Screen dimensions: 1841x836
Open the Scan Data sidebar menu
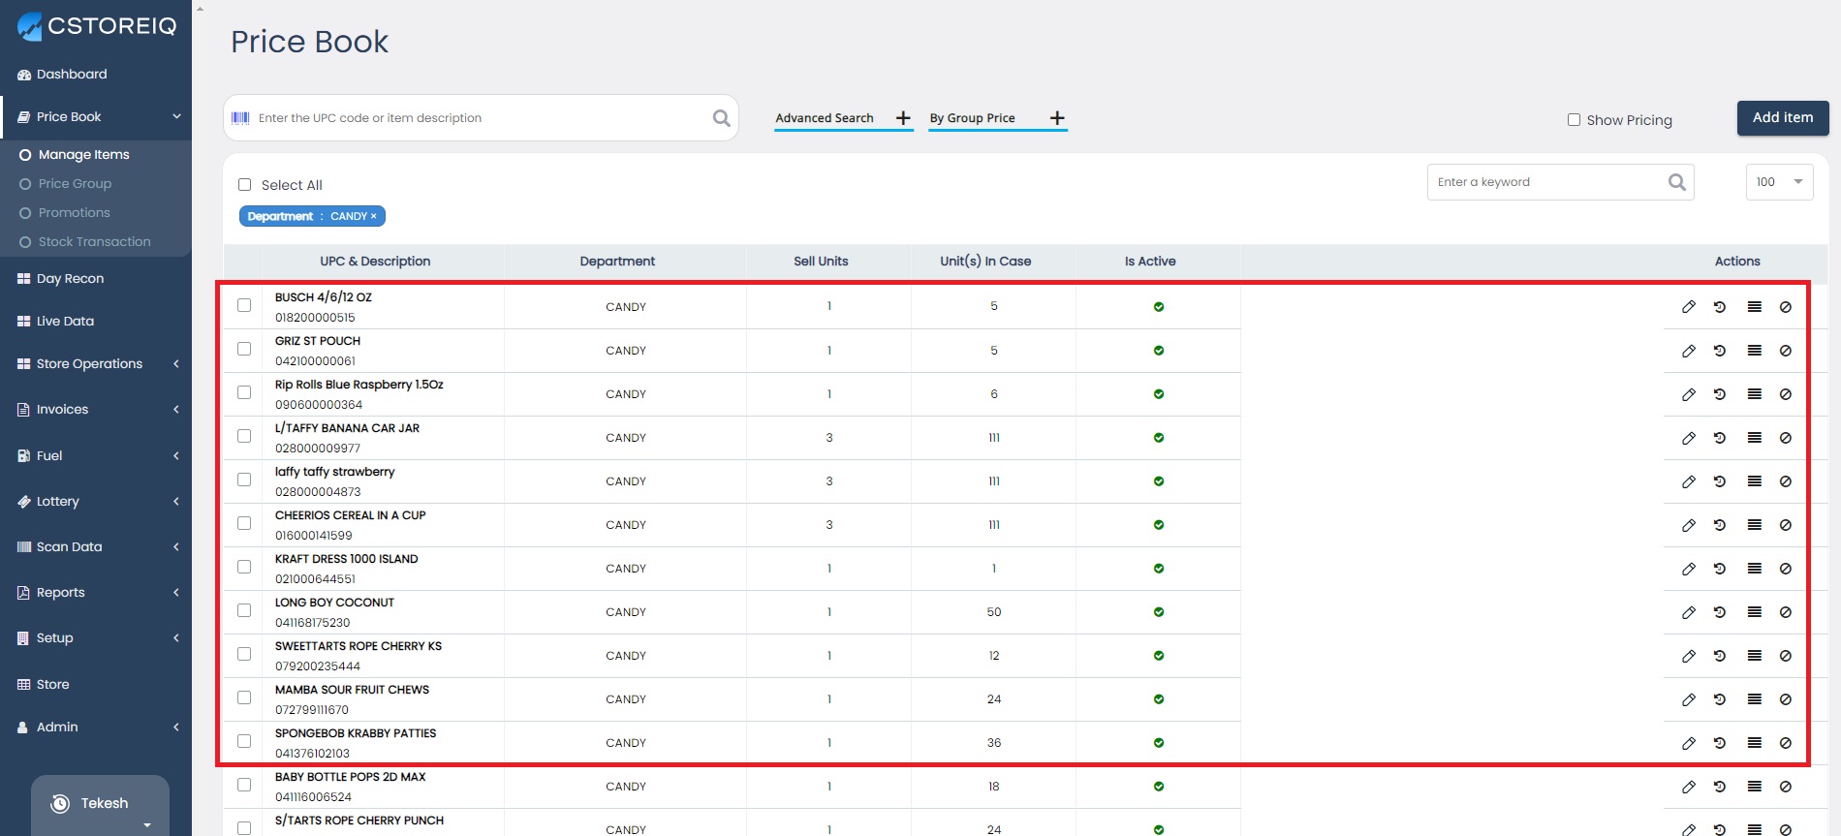point(96,546)
